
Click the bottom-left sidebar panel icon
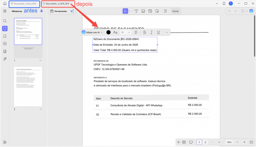pos(5,142)
